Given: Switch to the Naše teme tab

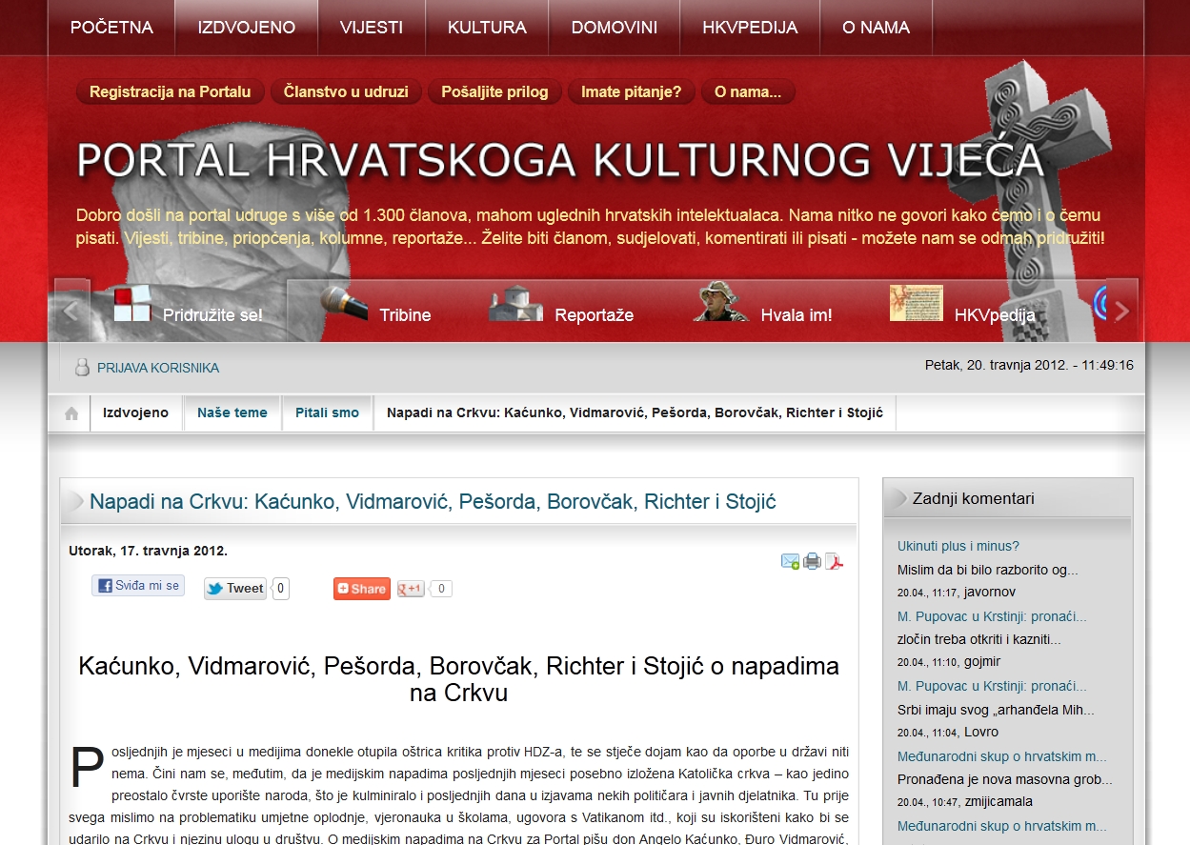Looking at the screenshot, I should tap(232, 412).
